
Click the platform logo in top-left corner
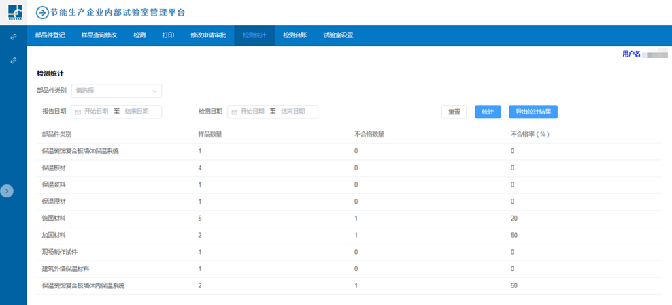(x=14, y=12)
